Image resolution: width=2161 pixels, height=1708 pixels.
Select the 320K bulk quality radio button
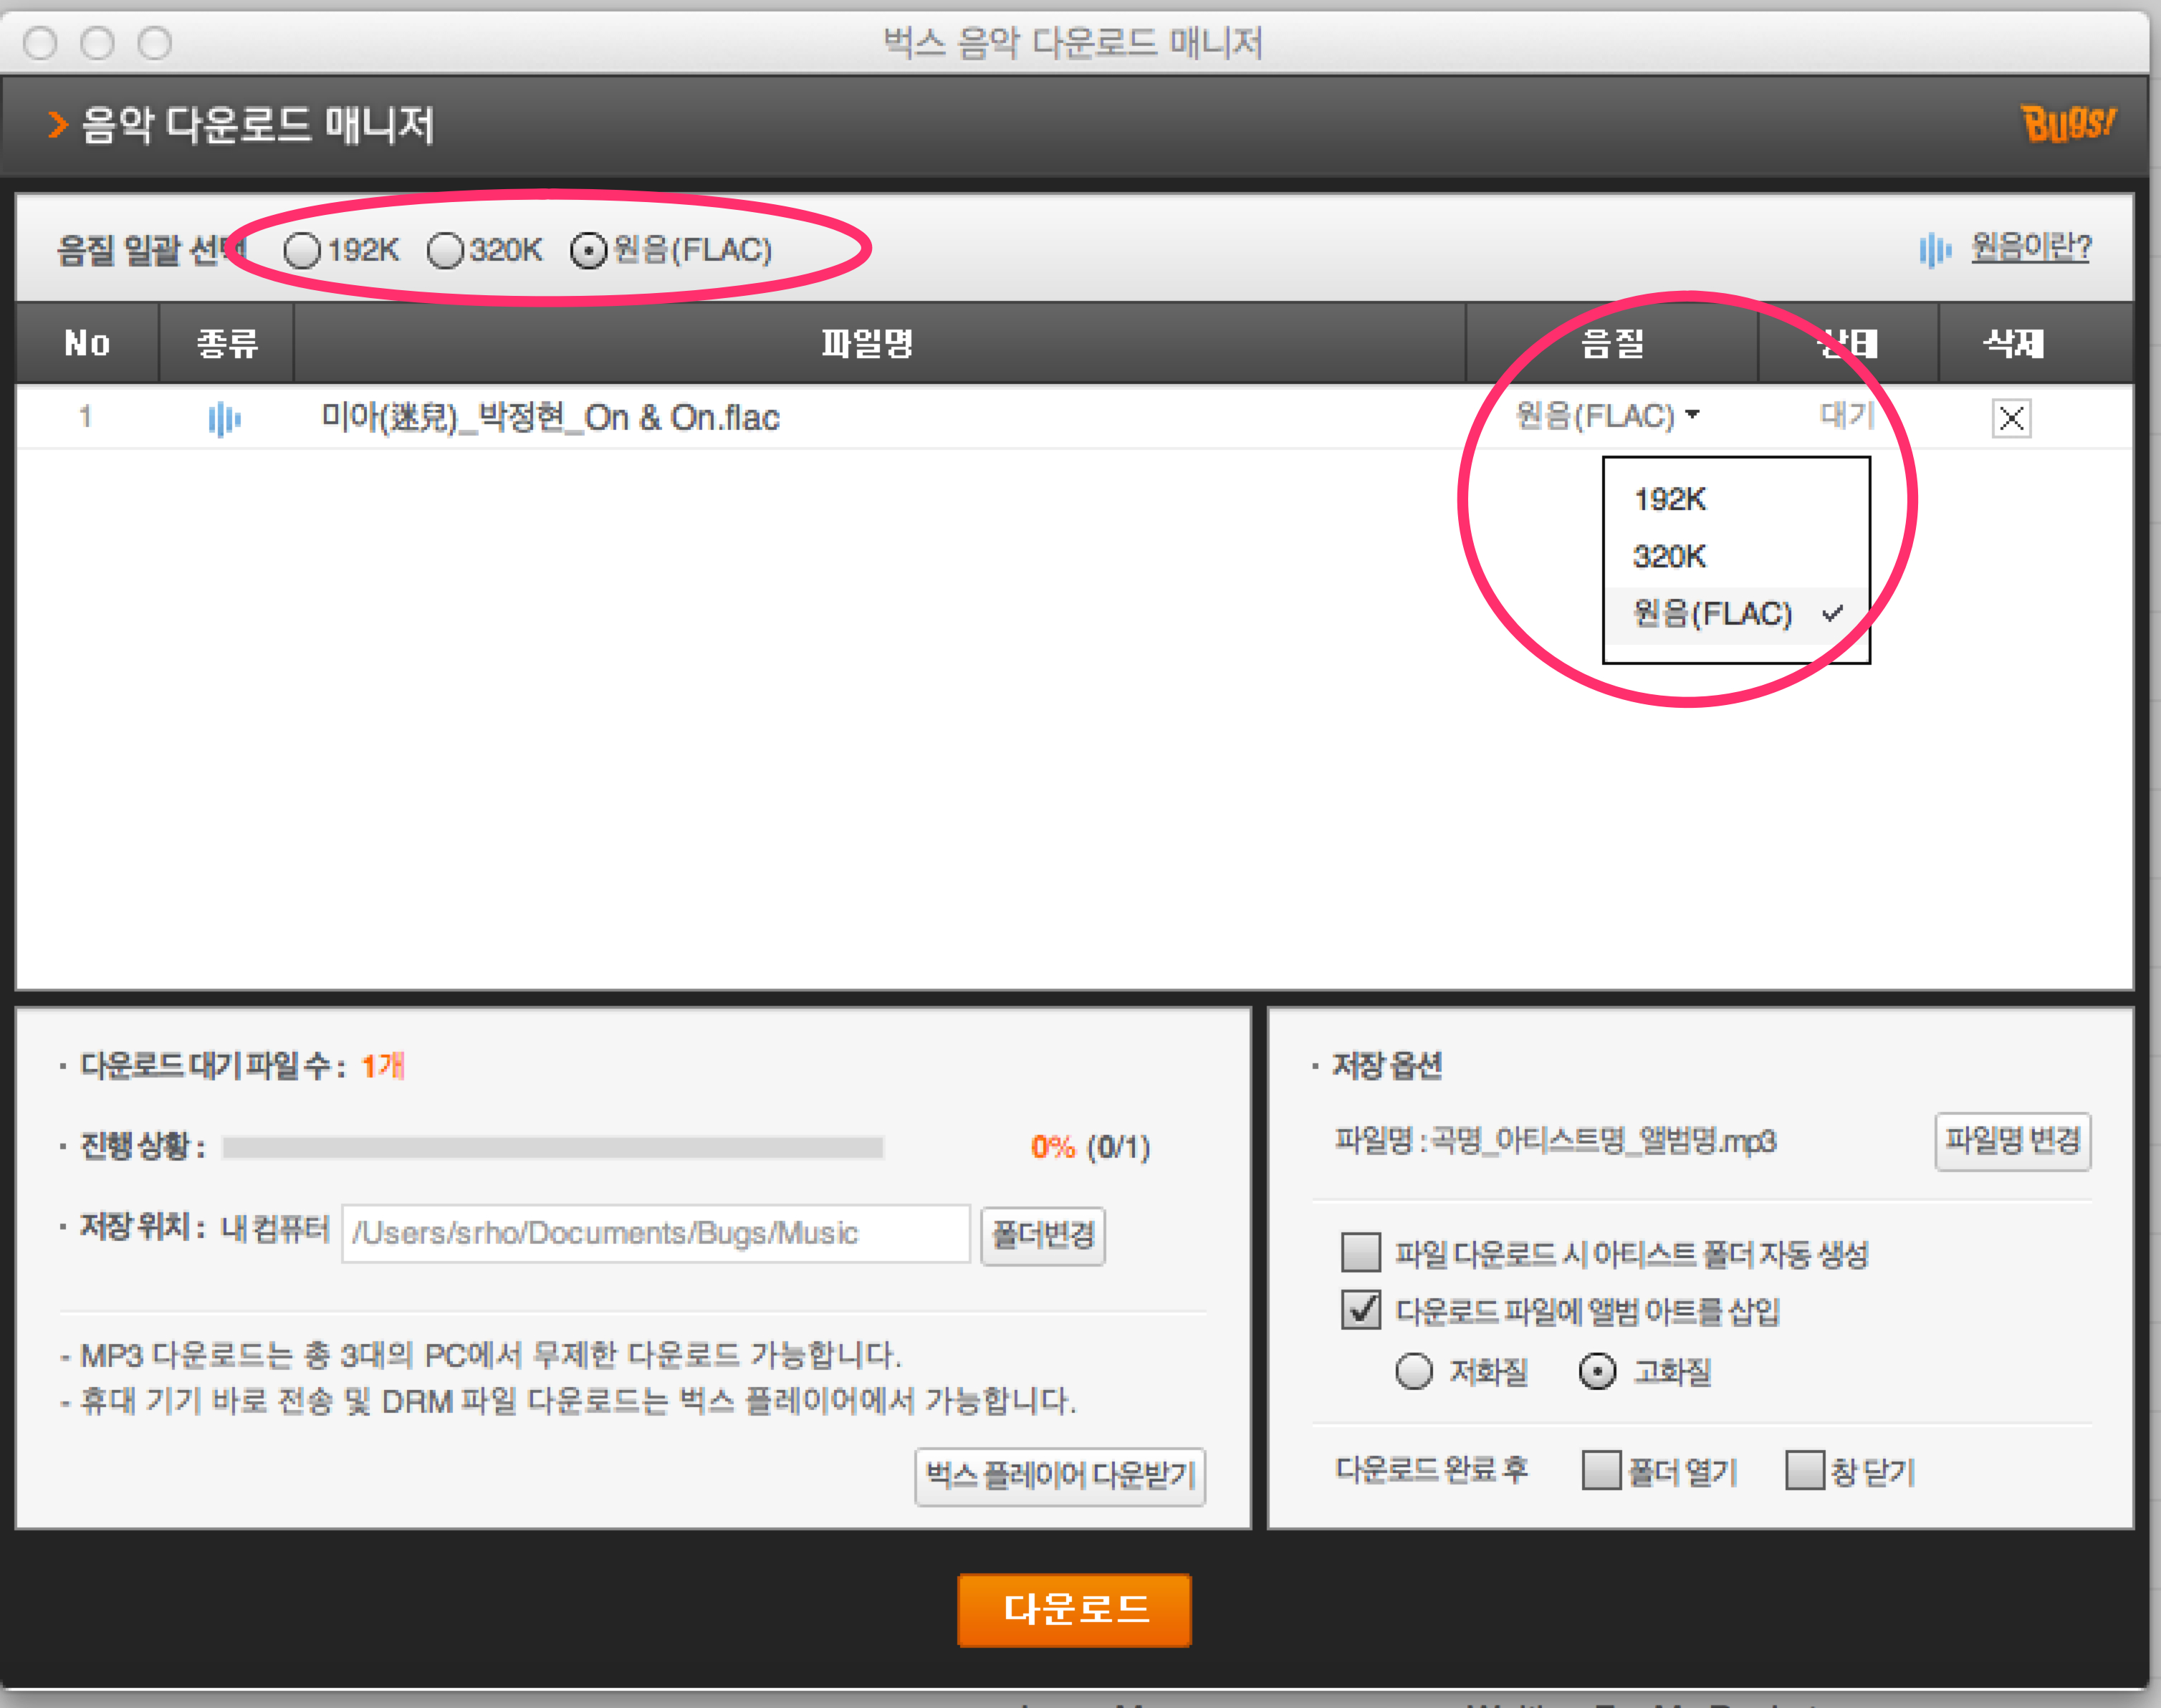click(x=445, y=250)
